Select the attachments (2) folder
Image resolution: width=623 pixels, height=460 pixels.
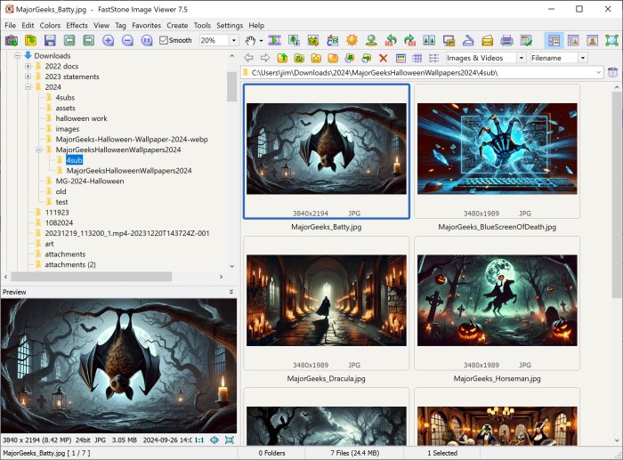pos(70,264)
